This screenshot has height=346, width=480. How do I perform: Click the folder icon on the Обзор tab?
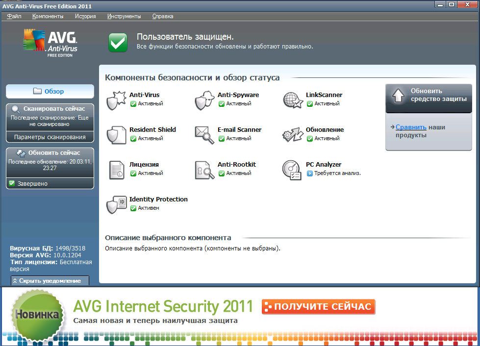[x=37, y=91]
